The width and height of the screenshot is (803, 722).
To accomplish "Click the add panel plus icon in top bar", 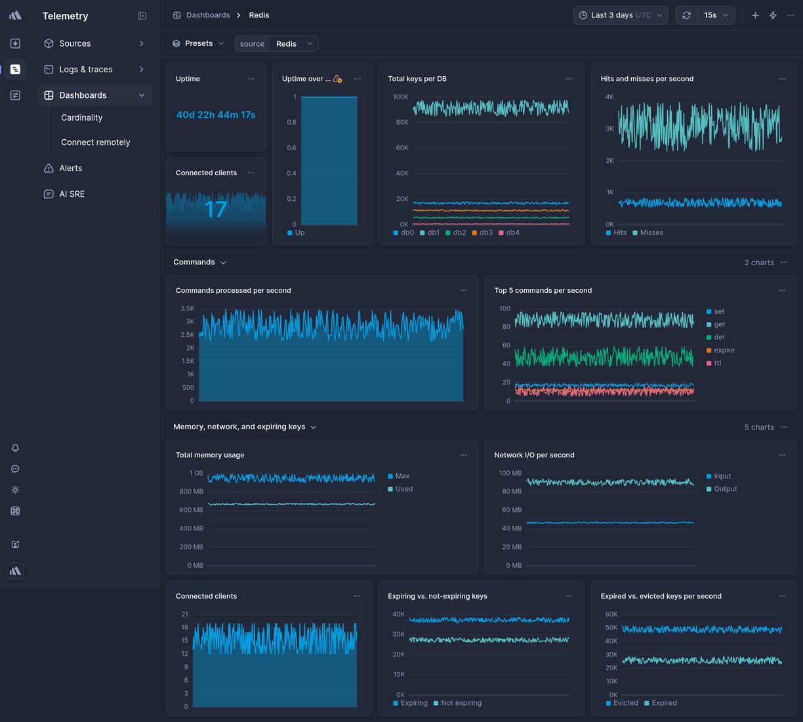I will coord(755,15).
